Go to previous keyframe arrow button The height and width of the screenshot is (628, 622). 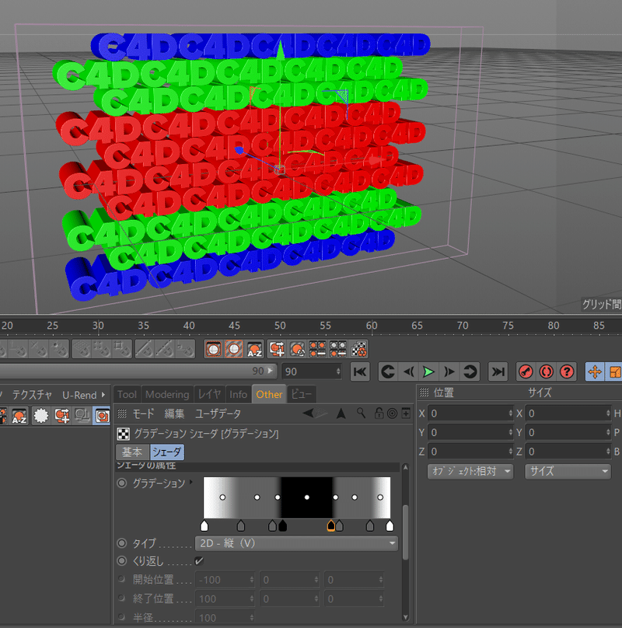[x=387, y=372]
